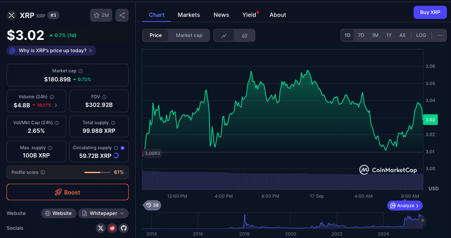The height and width of the screenshot is (238, 451).
Task: Click the FDV value $302.92B
Action: coord(99,105)
